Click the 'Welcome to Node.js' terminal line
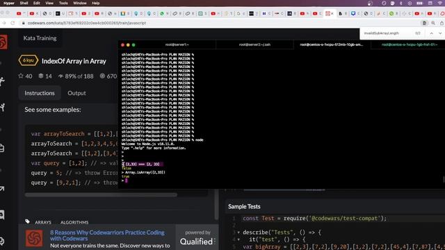The width and height of the screenshot is (445, 250). (148, 144)
